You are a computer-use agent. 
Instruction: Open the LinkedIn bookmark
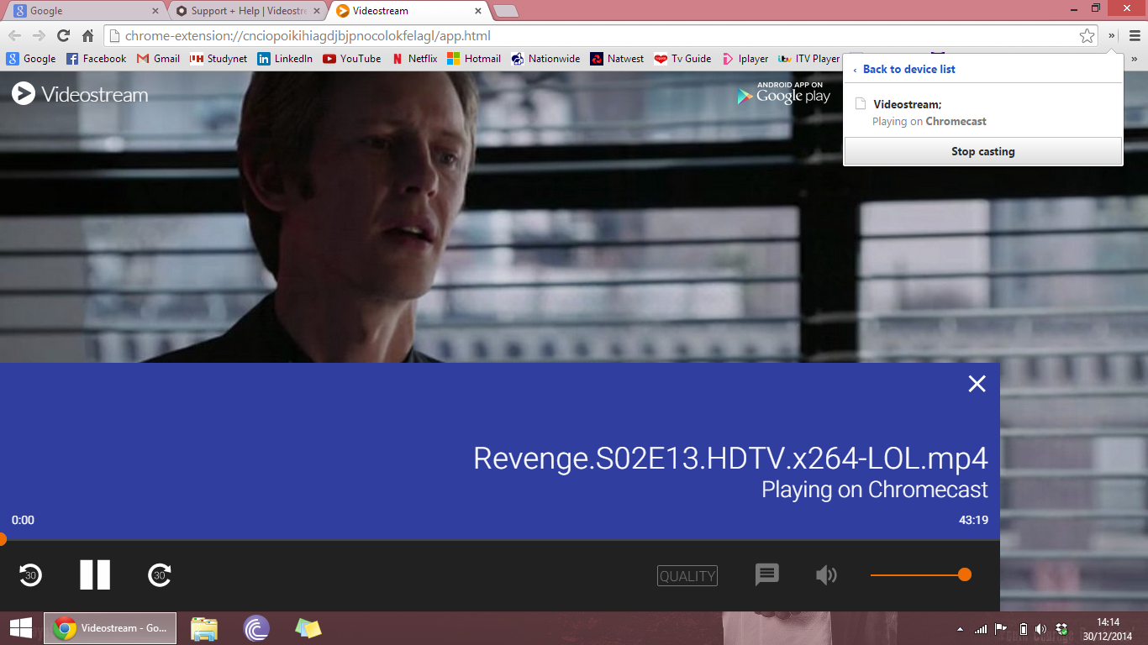click(285, 59)
